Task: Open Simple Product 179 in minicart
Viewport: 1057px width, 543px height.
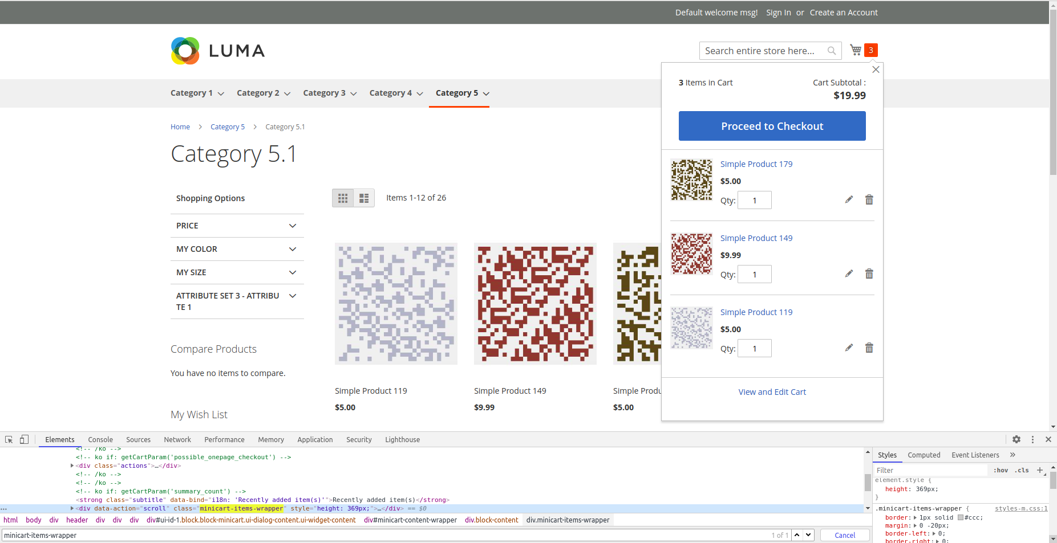Action: [x=756, y=164]
